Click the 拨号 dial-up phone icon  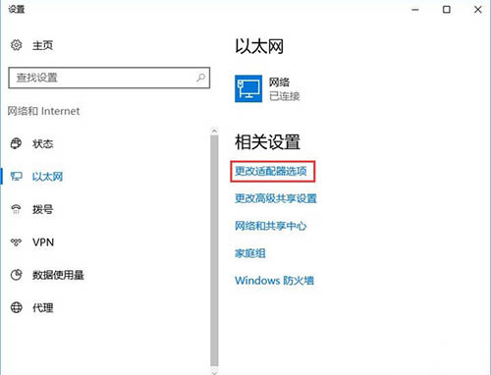pos(16,209)
